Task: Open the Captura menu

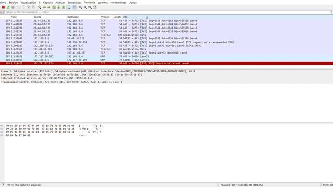Action: [x=47, y=3]
